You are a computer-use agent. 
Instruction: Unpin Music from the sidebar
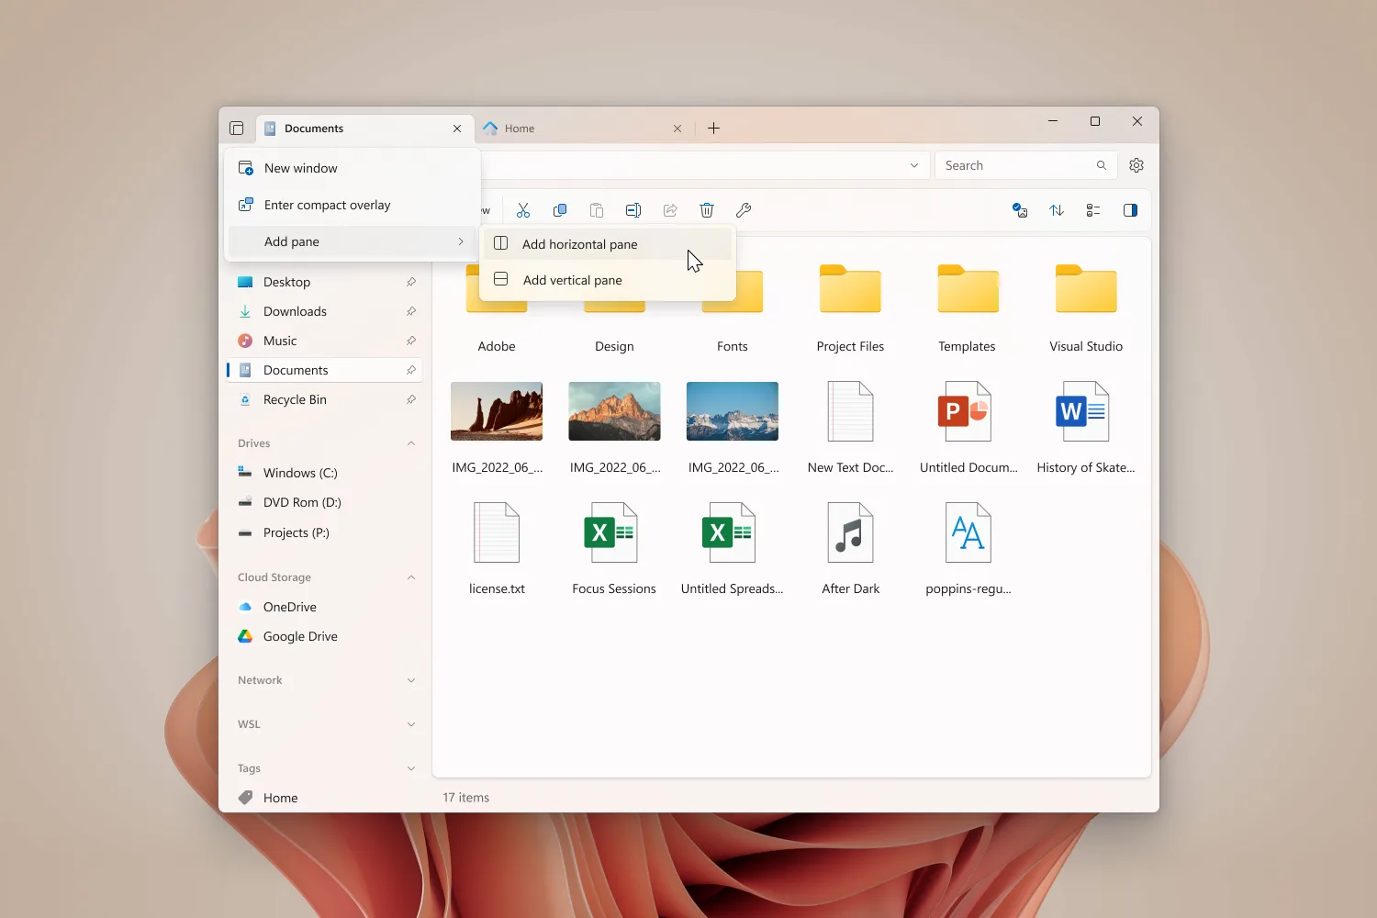(412, 341)
